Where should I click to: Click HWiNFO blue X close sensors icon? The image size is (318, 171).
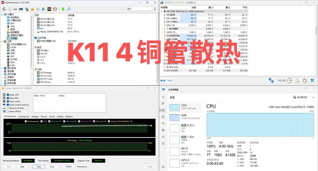pyautogui.click(x=312, y=81)
